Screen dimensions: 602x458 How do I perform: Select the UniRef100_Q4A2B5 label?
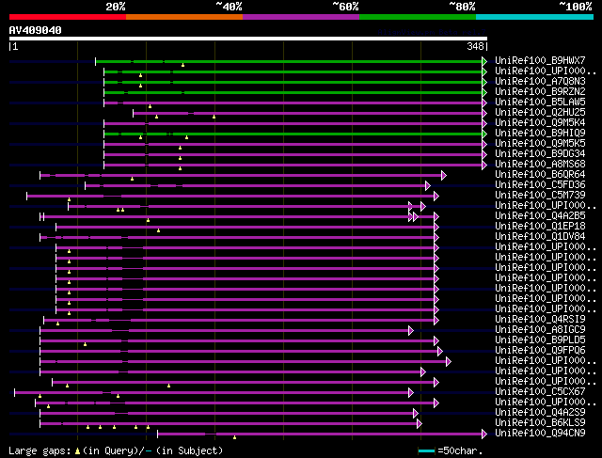point(540,215)
